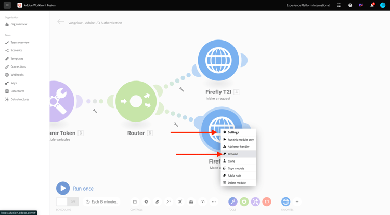Open HTTP globe favorite icon
390x215 pixels.
(x=286, y=202)
